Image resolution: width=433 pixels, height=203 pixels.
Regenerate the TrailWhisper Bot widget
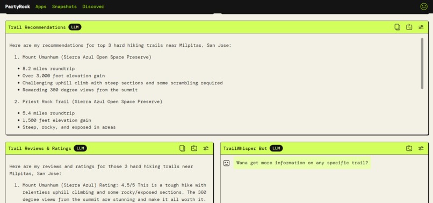(x=409, y=148)
